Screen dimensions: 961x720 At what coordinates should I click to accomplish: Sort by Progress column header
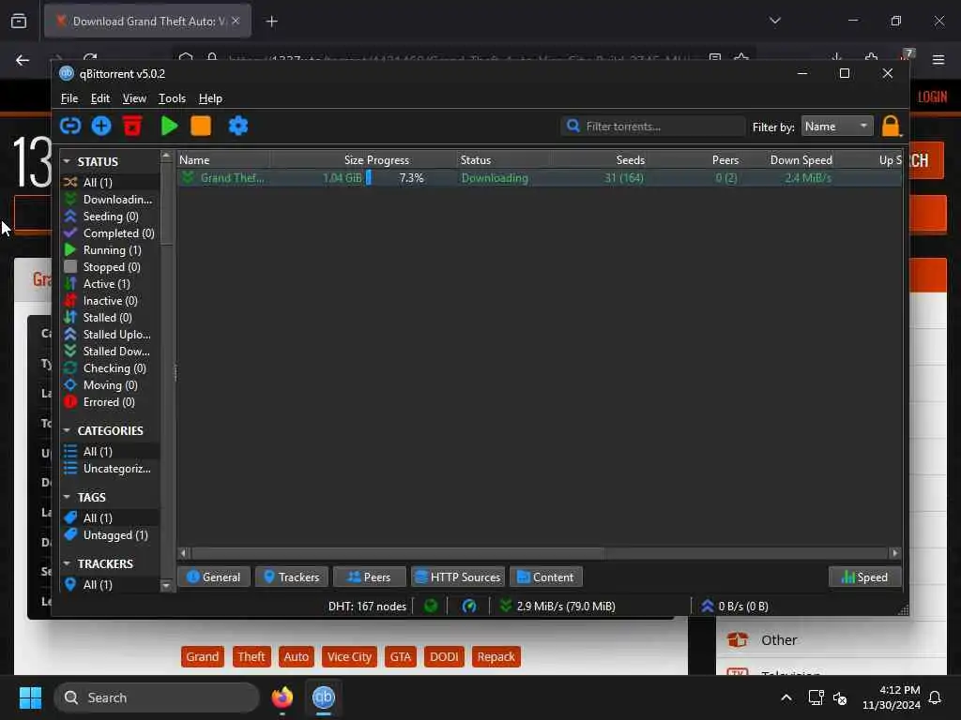pyautogui.click(x=411, y=159)
